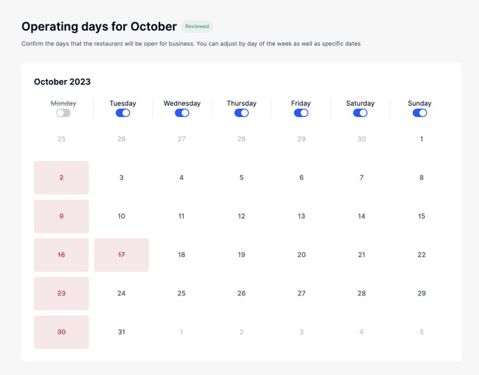Click the Reviewed status badge
The height and width of the screenshot is (375, 479).
(x=197, y=26)
